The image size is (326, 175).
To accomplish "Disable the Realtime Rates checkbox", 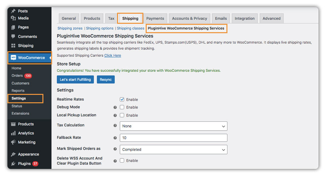I will coord(122,100).
